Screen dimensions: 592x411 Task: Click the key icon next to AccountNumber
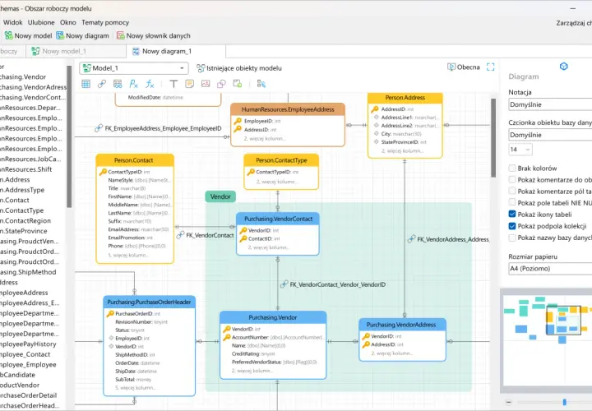point(227,337)
